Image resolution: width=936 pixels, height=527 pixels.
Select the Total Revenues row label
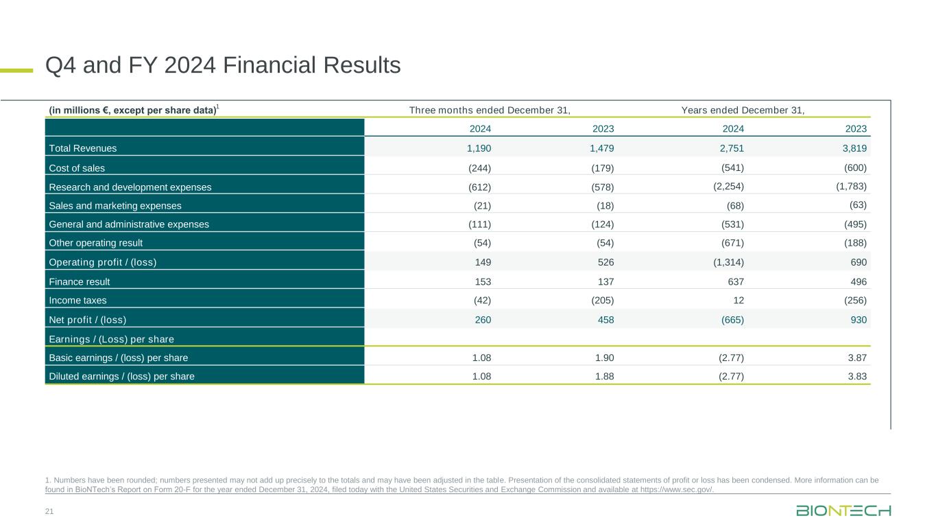point(83,148)
